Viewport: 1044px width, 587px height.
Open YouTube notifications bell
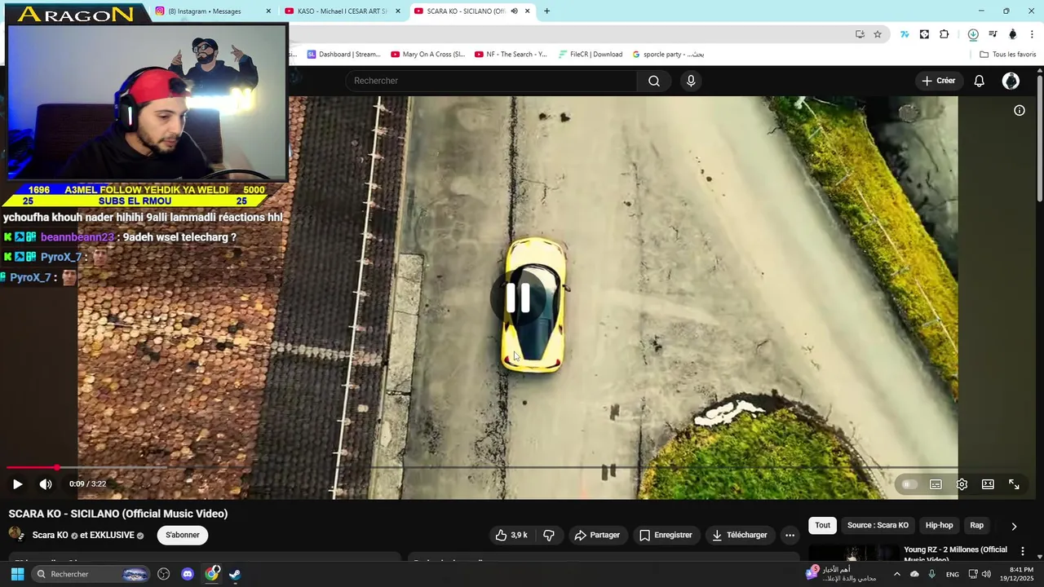(980, 81)
